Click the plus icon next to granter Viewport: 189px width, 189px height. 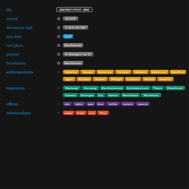click(x=59, y=54)
